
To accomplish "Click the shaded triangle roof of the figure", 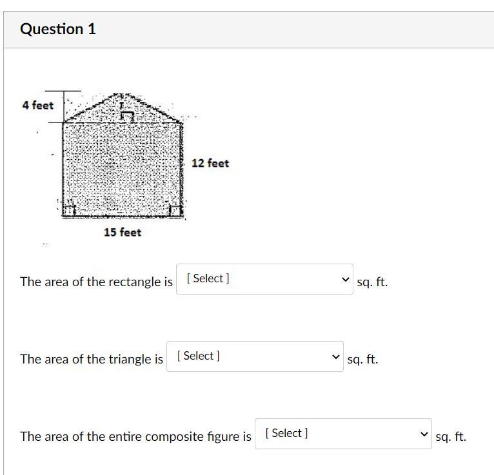I will point(123,108).
